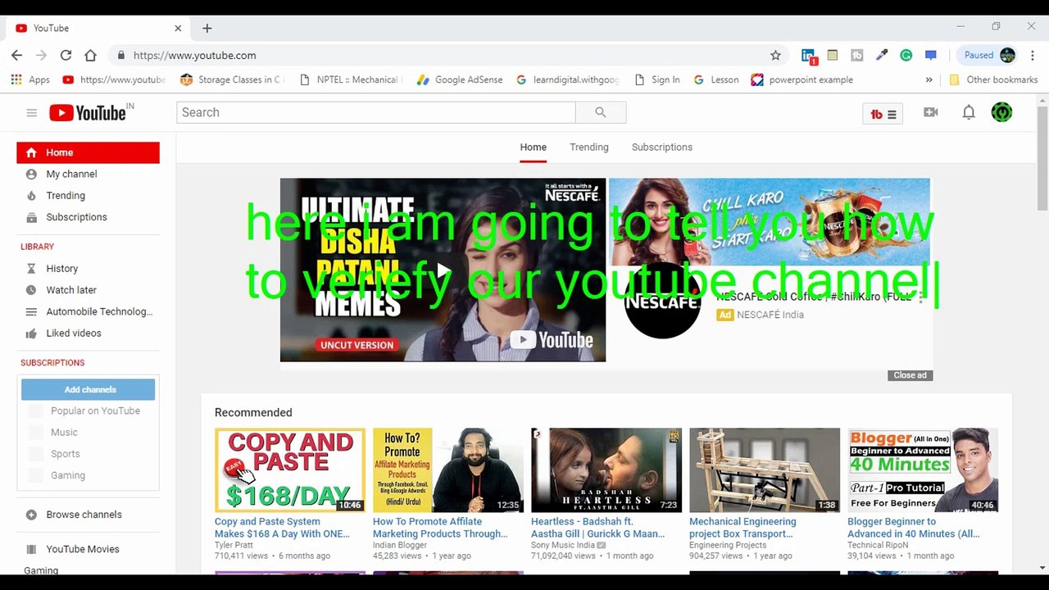Click the browser address bar URL
The width and height of the screenshot is (1049, 590).
click(x=194, y=55)
